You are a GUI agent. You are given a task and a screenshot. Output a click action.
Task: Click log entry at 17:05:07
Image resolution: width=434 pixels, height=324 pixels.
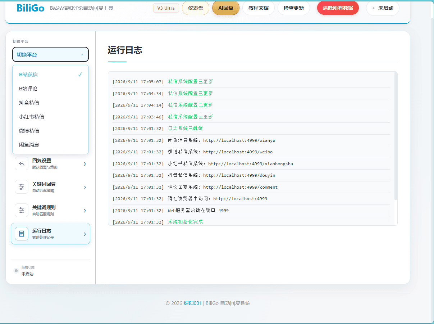point(251,82)
